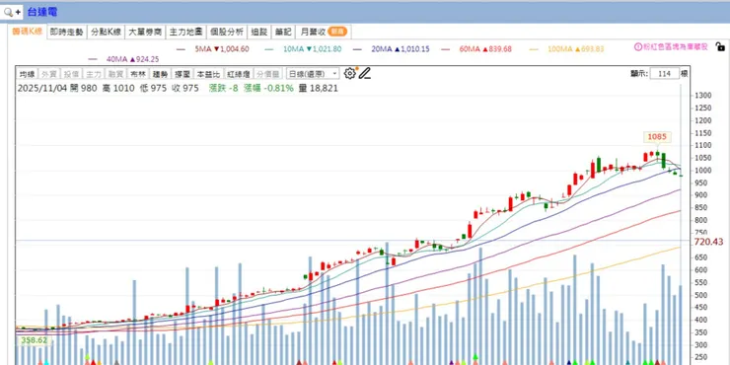Toggle the 紅綠燈 signal overlay
The width and height of the screenshot is (730, 365).
[239, 74]
